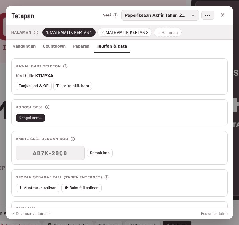239x225 pixels.
Task: Show the Halaman info tooltip icon
Action: (x=36, y=33)
